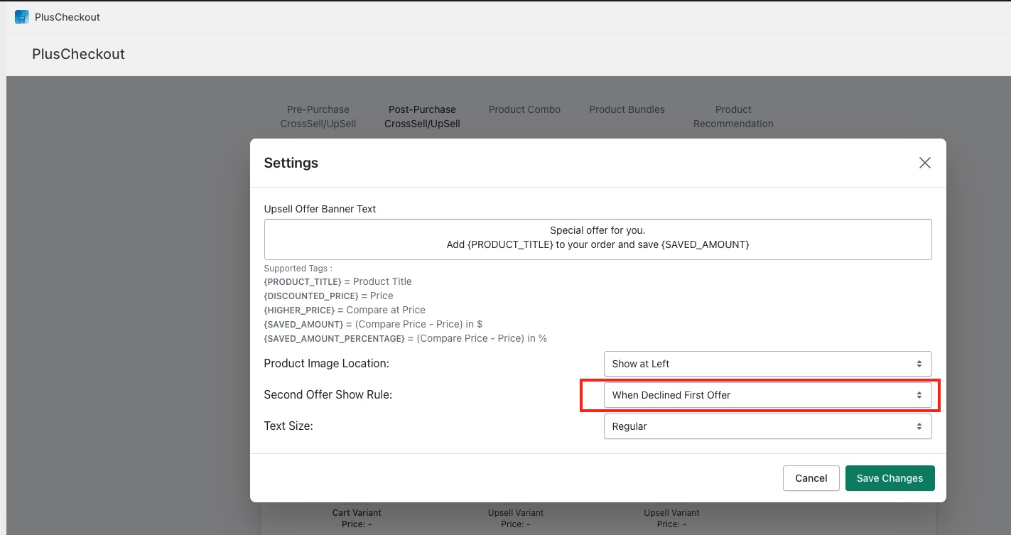Open the Product Image Location dropdown

[767, 364]
